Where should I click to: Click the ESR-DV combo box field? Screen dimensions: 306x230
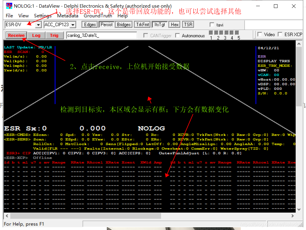pos(23,25)
